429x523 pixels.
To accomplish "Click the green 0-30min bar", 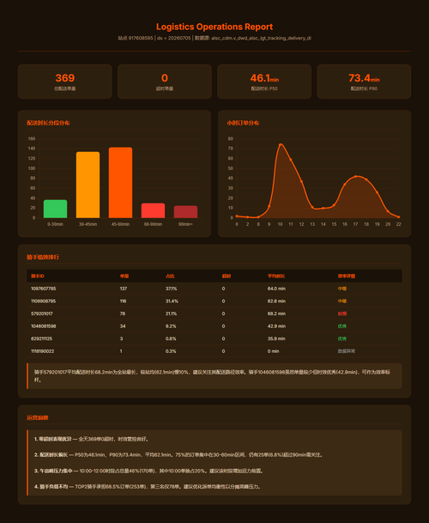I will click(55, 209).
